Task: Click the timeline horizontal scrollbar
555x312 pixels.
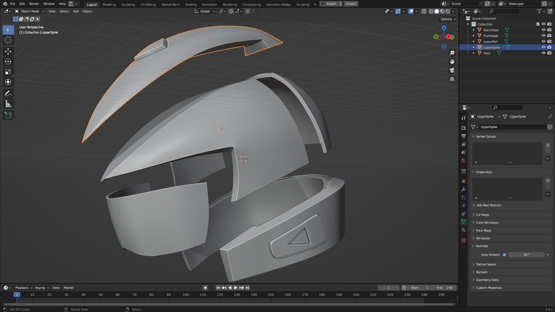Action: [229, 304]
